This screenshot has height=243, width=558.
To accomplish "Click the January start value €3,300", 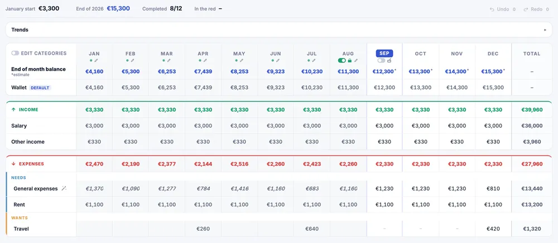I will (49, 8).
